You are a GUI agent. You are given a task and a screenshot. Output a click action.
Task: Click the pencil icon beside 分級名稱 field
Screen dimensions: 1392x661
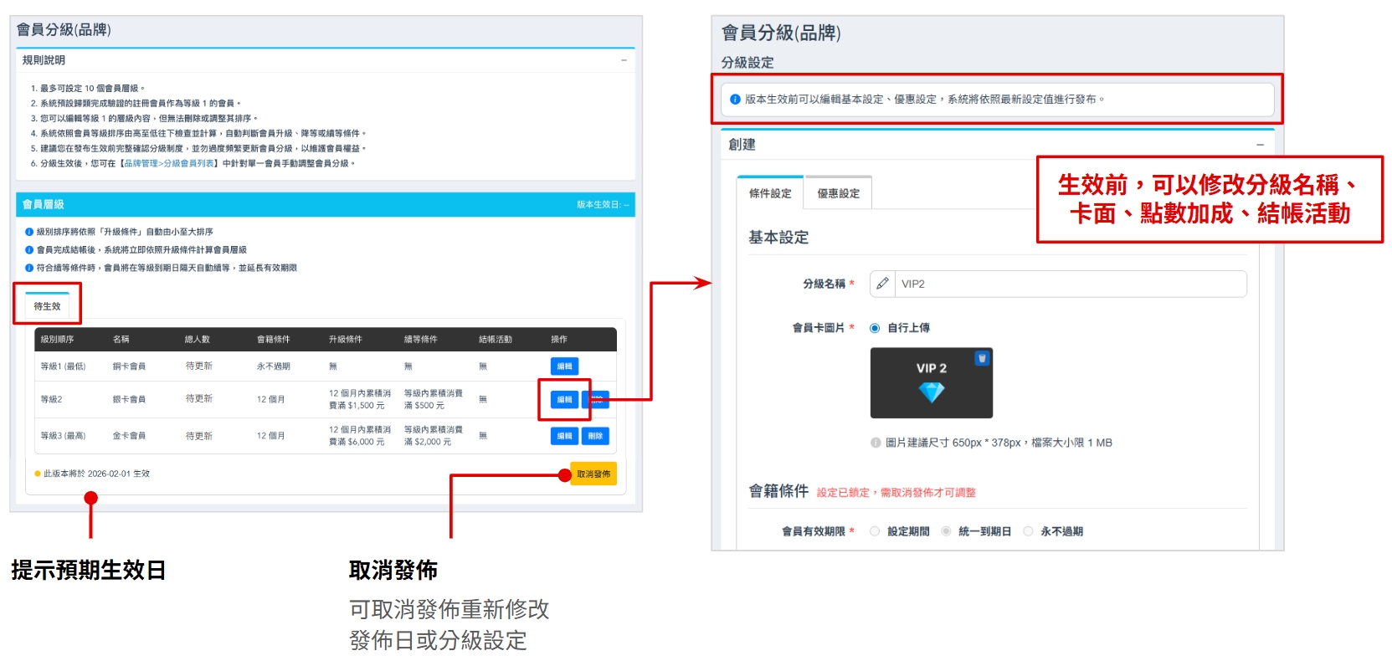click(882, 284)
